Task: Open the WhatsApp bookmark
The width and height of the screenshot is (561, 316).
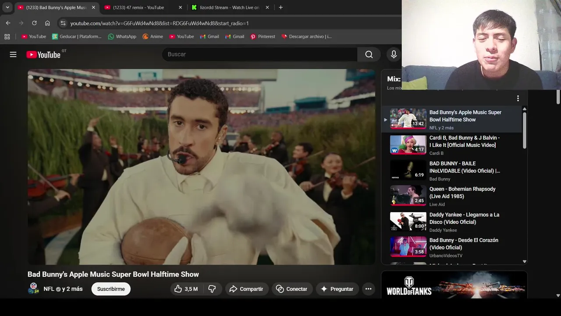Action: [x=122, y=36]
